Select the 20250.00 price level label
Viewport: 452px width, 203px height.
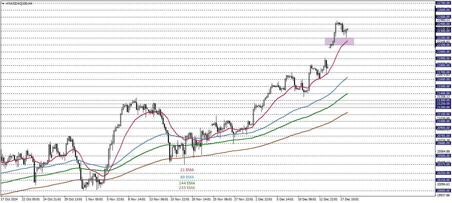coord(443,173)
